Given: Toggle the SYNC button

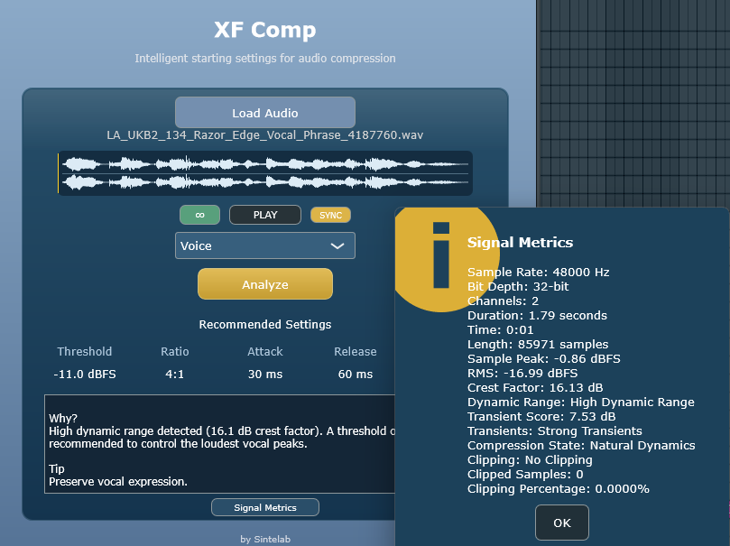Looking at the screenshot, I should pos(330,215).
